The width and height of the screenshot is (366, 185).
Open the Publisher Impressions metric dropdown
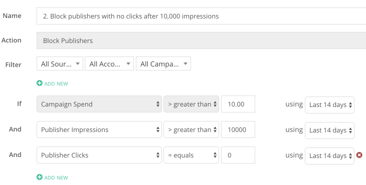point(99,129)
